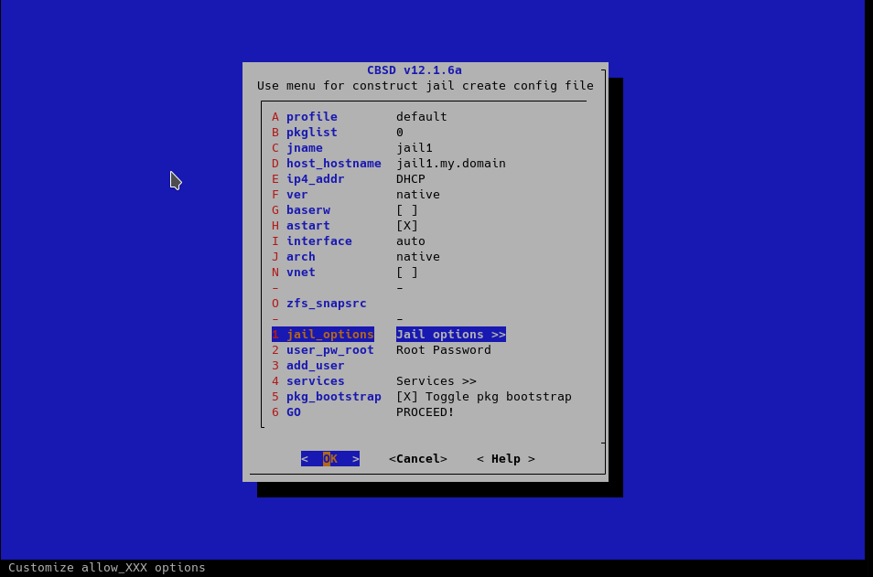Select host_hostname menu entry
Viewport: 873px width, 577px height.
click(x=333, y=164)
